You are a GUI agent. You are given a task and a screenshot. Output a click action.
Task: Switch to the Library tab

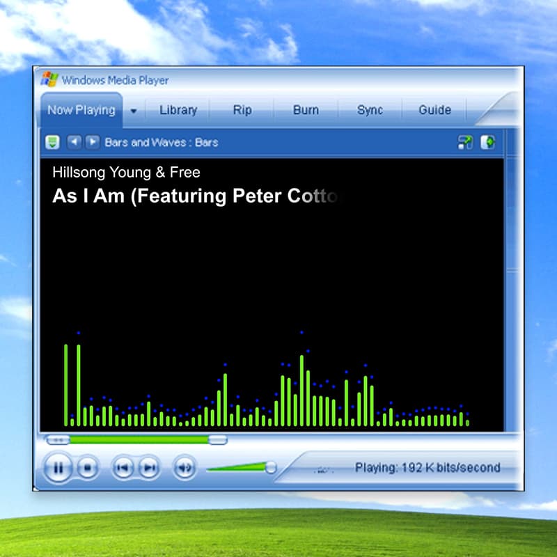178,110
